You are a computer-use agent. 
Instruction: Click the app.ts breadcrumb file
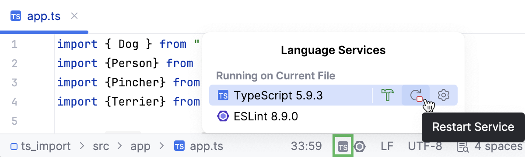click(199, 146)
